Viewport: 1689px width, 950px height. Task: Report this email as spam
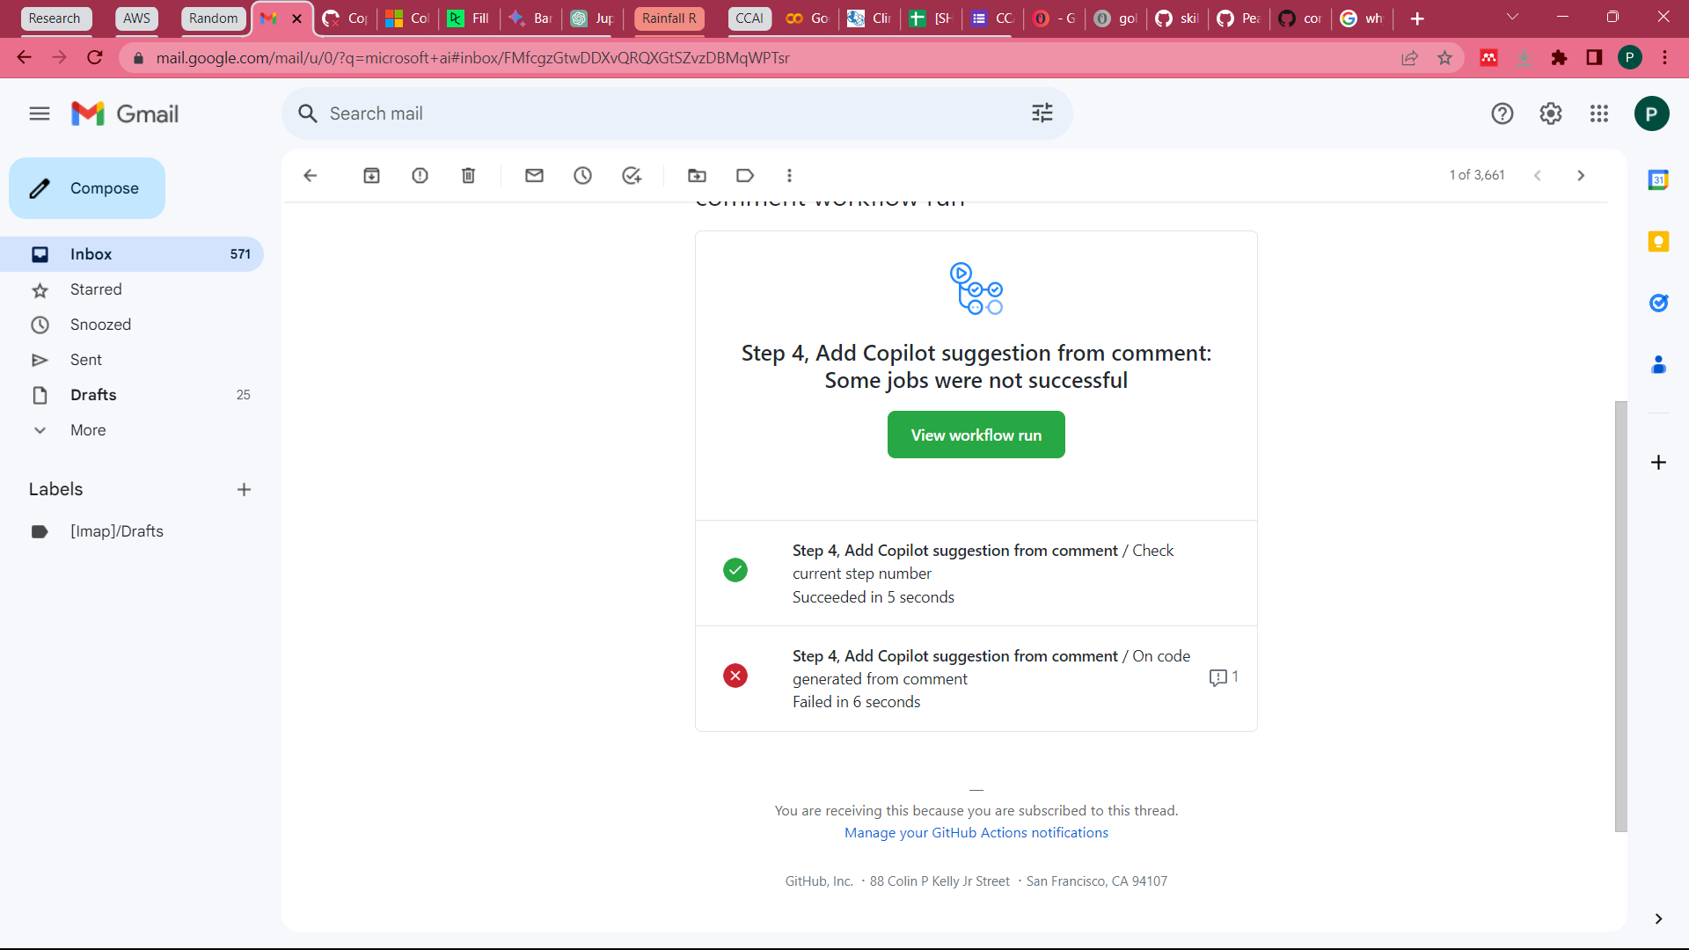click(x=420, y=176)
